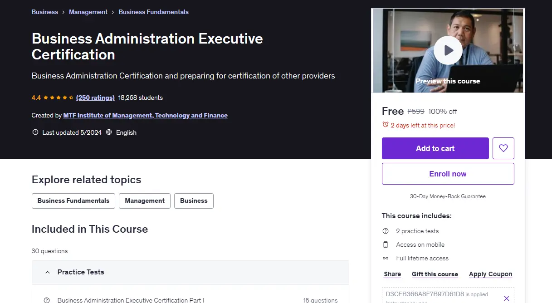Image resolution: width=552 pixels, height=303 pixels.
Task: Click the last updated alert icon
Action: [35, 132]
